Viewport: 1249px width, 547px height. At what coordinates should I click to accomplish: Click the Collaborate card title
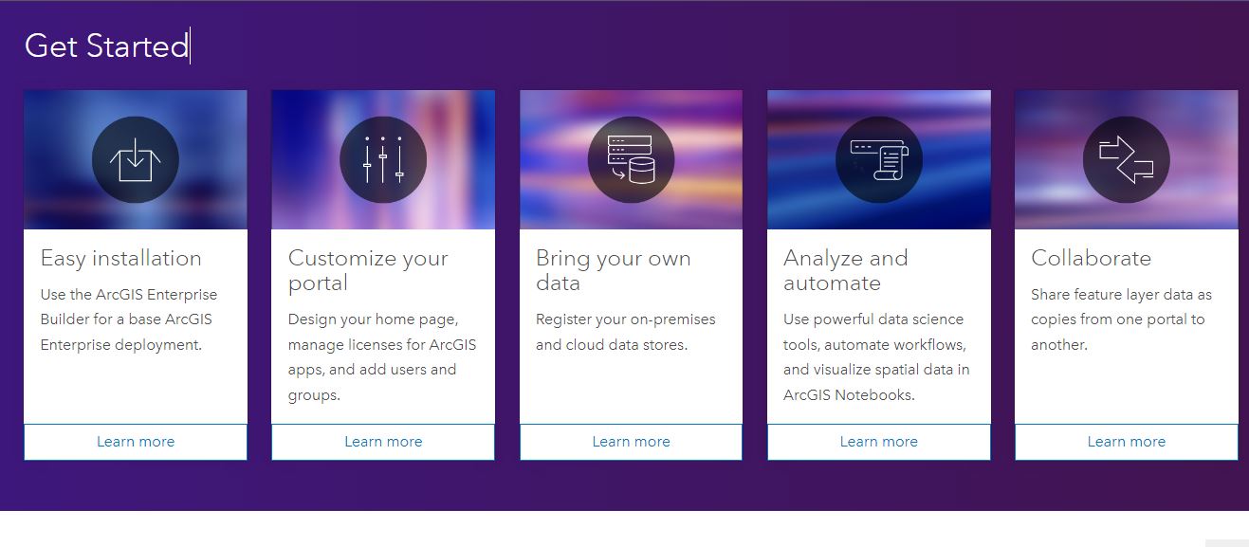1091,258
